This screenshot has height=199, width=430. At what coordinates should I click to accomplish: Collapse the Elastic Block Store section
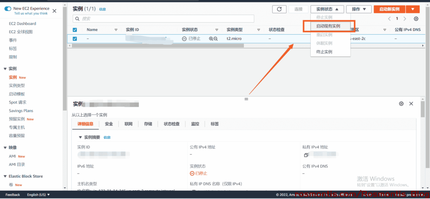coord(5,176)
